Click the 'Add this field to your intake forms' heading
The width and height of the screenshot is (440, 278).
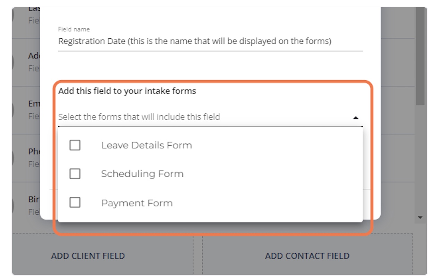[127, 91]
